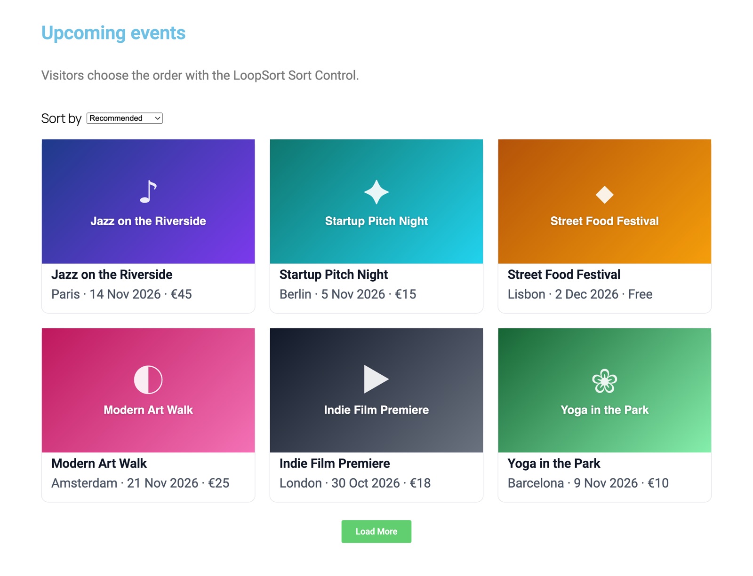Click the music note icon on Jazz card

(x=148, y=192)
